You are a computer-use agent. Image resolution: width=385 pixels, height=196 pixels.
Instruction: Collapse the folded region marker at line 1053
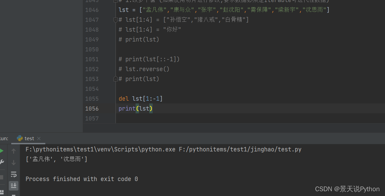pos(115,79)
